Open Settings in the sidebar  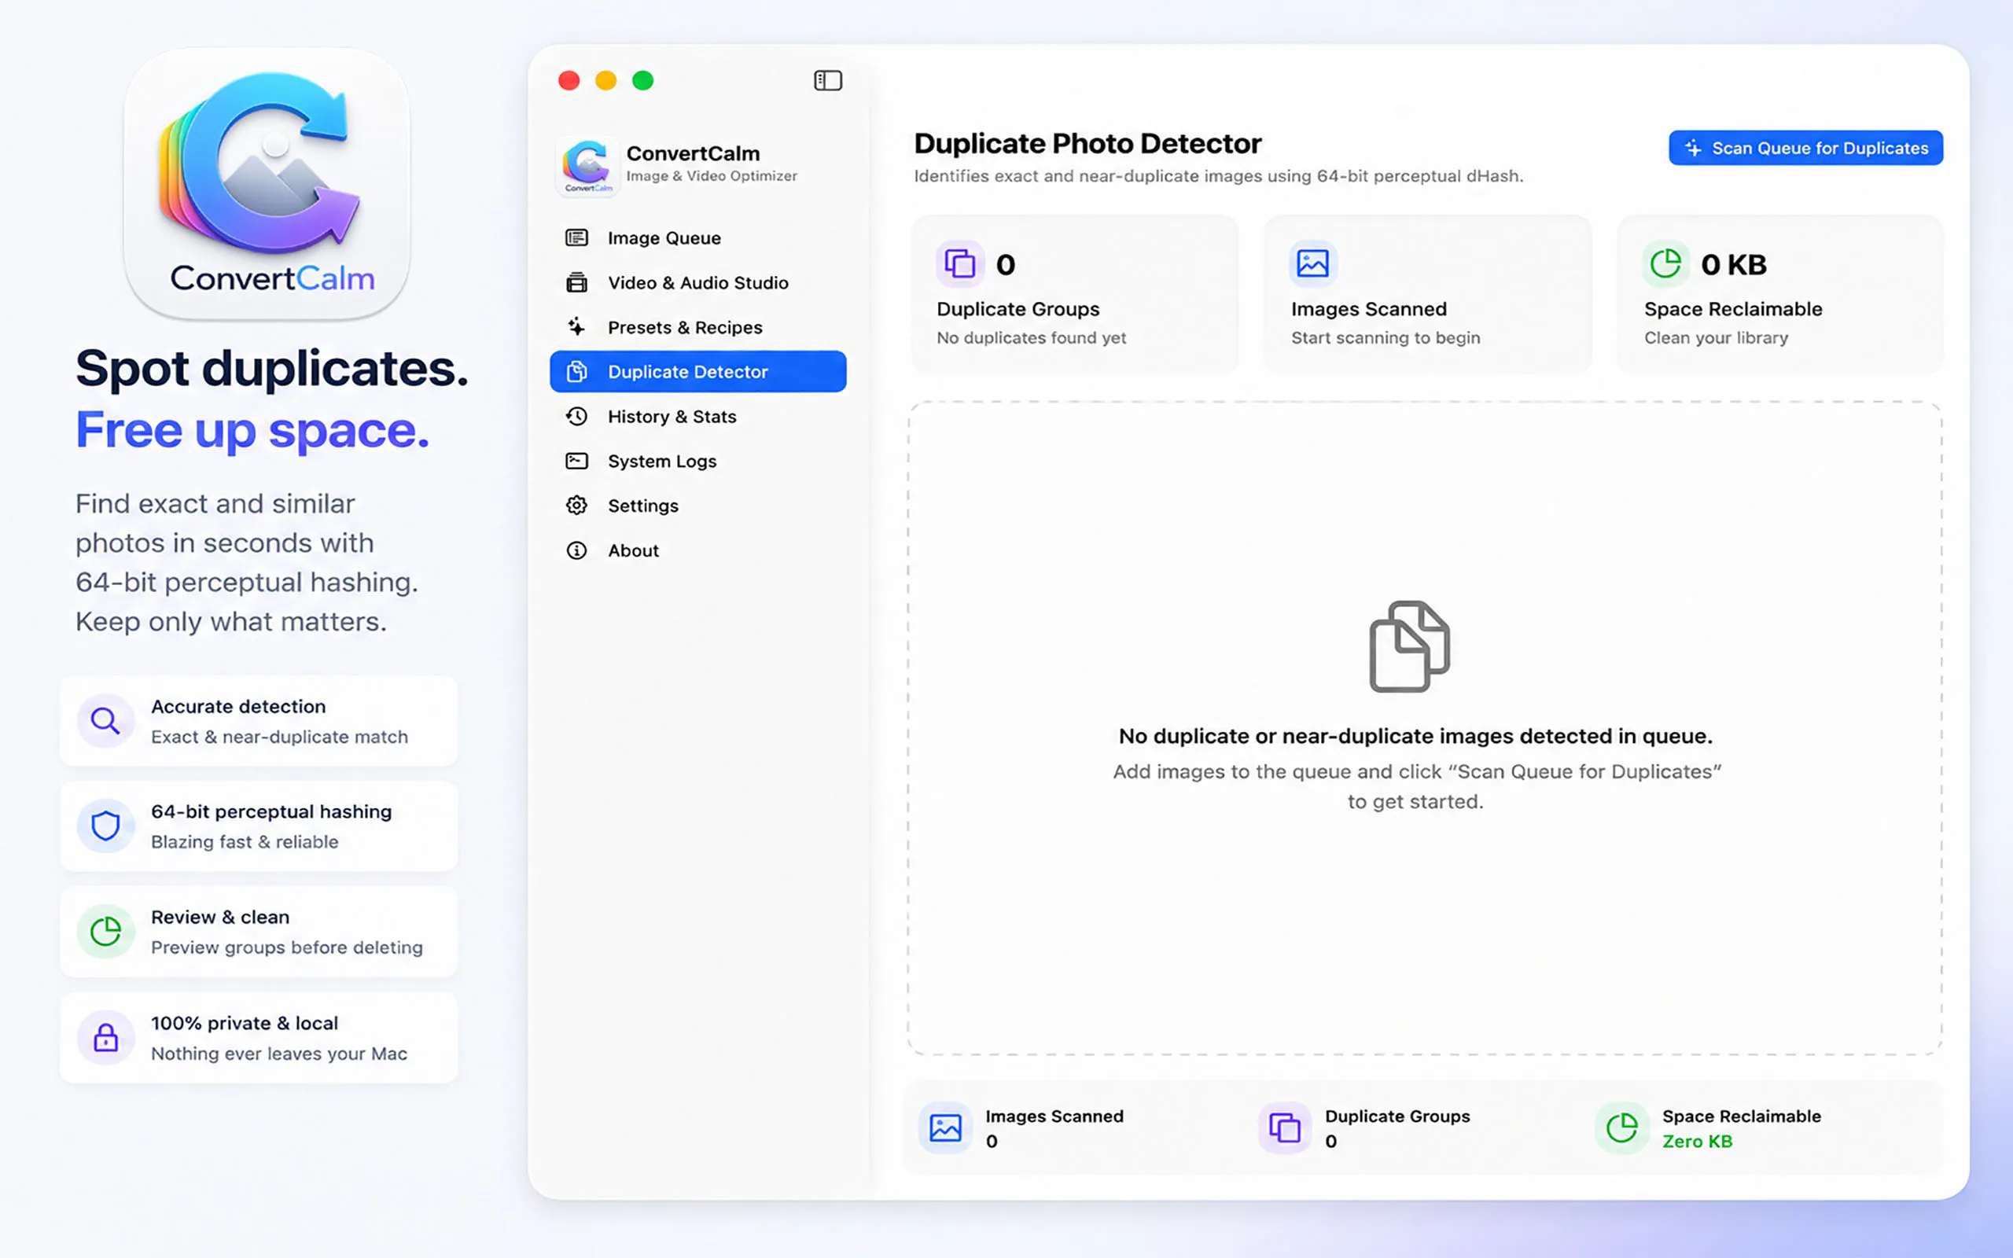tap(698, 505)
